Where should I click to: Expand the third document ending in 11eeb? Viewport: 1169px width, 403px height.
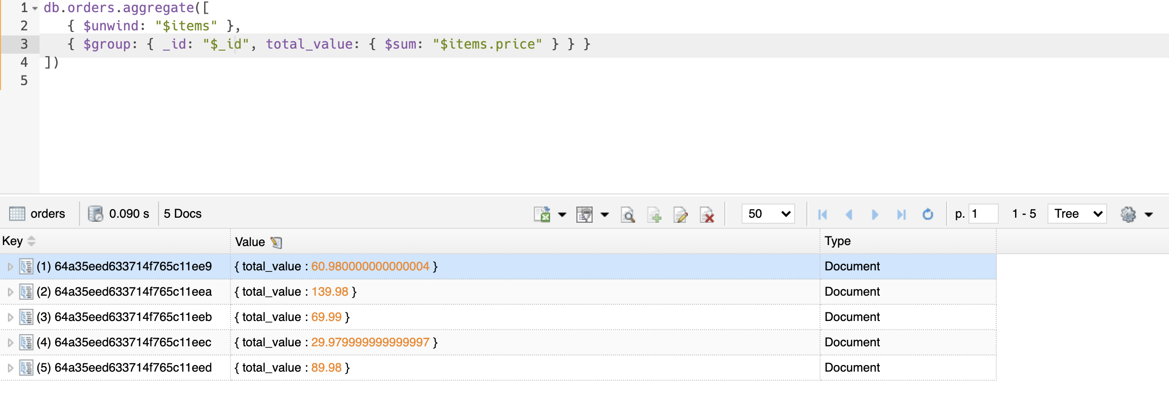pos(10,317)
